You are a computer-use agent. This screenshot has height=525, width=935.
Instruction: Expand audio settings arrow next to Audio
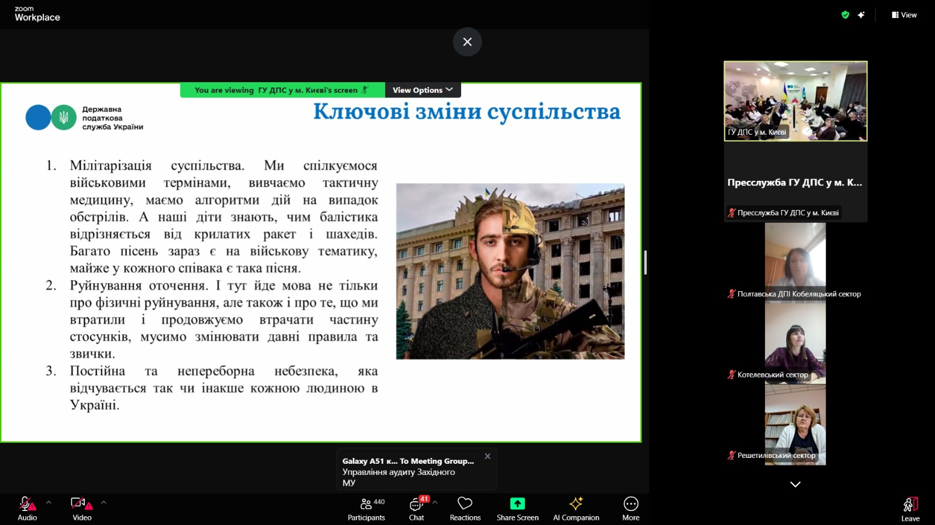(49, 502)
